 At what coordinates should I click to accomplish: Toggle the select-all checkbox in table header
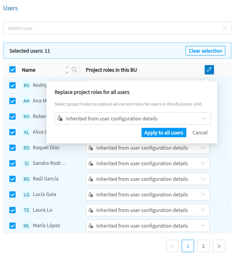pyautogui.click(x=12, y=70)
